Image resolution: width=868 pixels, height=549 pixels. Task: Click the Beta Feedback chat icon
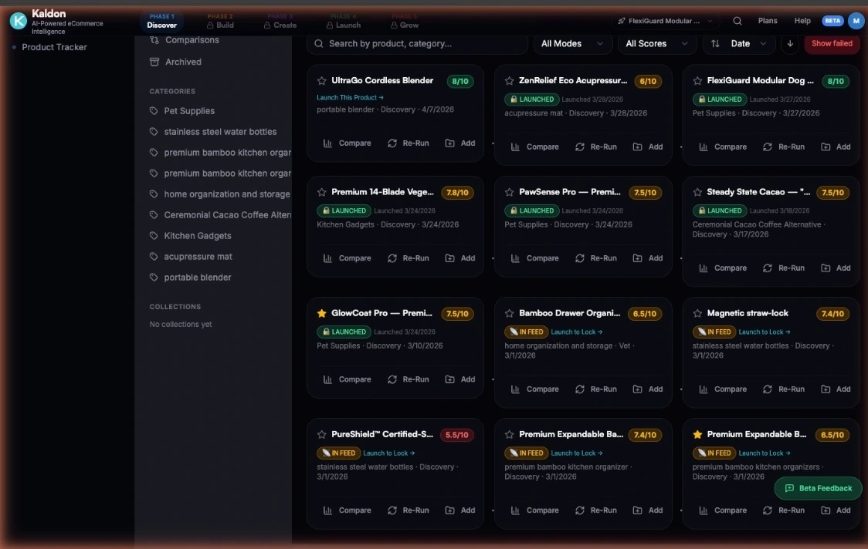[x=790, y=488]
